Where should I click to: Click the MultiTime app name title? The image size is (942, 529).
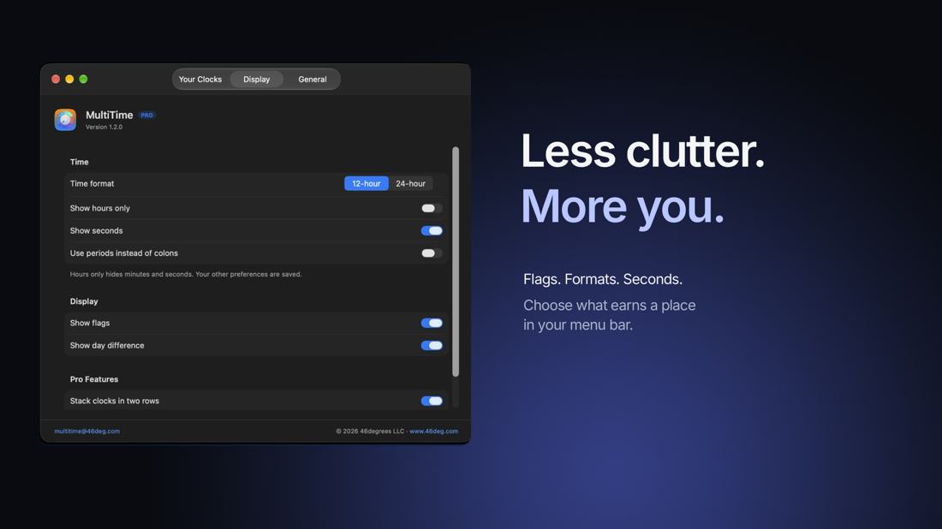click(x=110, y=115)
